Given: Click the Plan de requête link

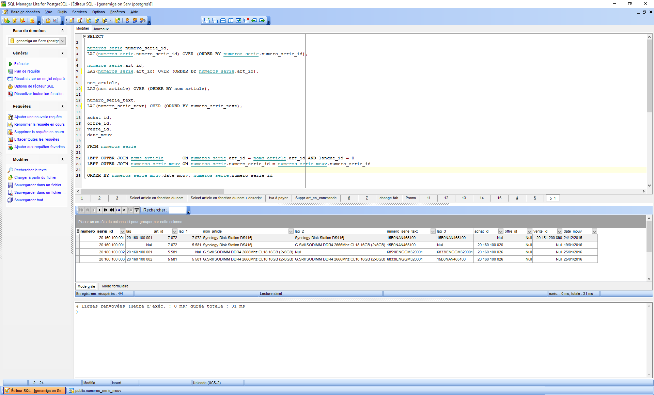Looking at the screenshot, I should 27,71.
